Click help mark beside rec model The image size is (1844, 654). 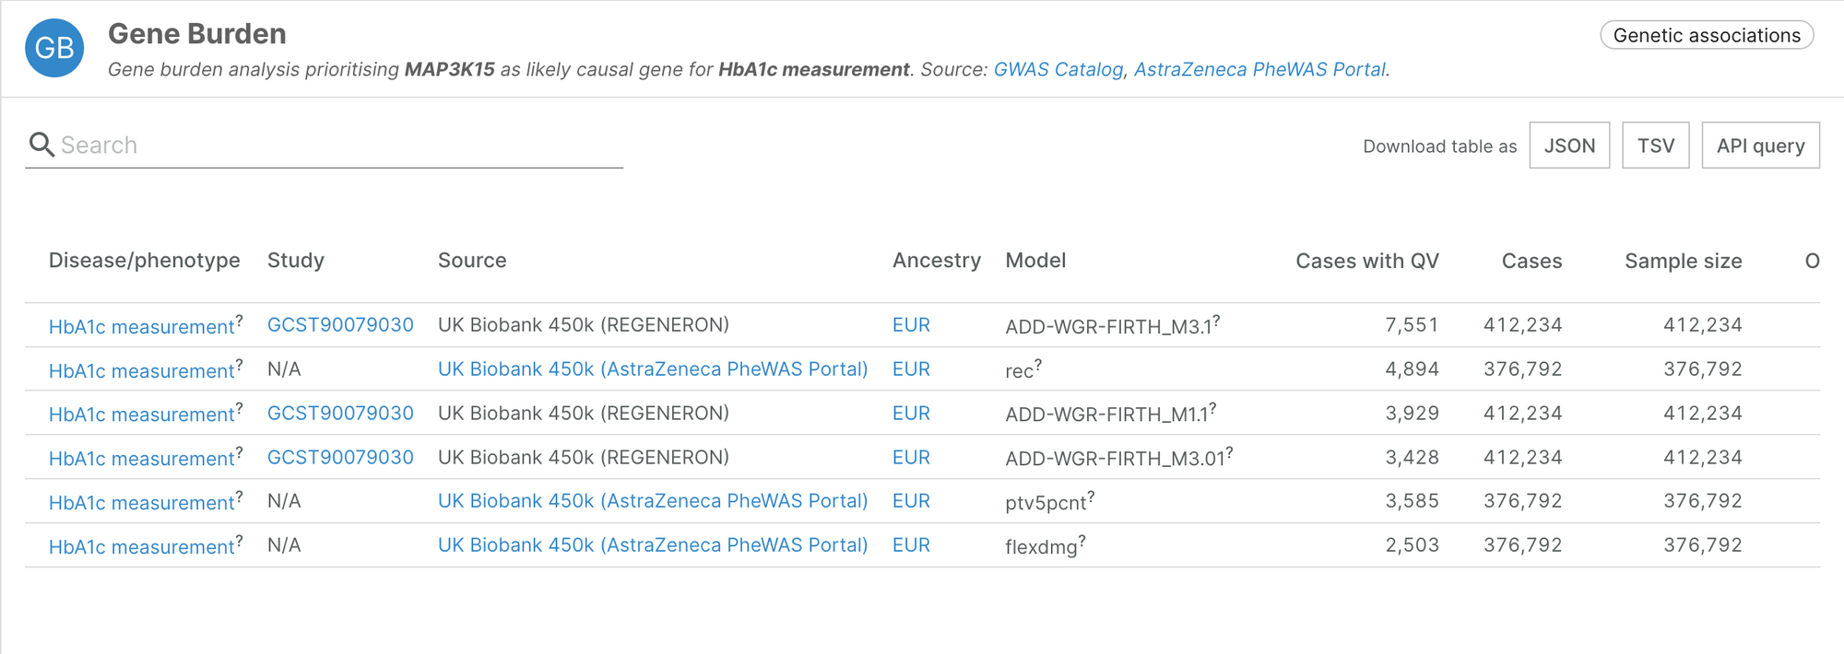pyautogui.click(x=1038, y=364)
